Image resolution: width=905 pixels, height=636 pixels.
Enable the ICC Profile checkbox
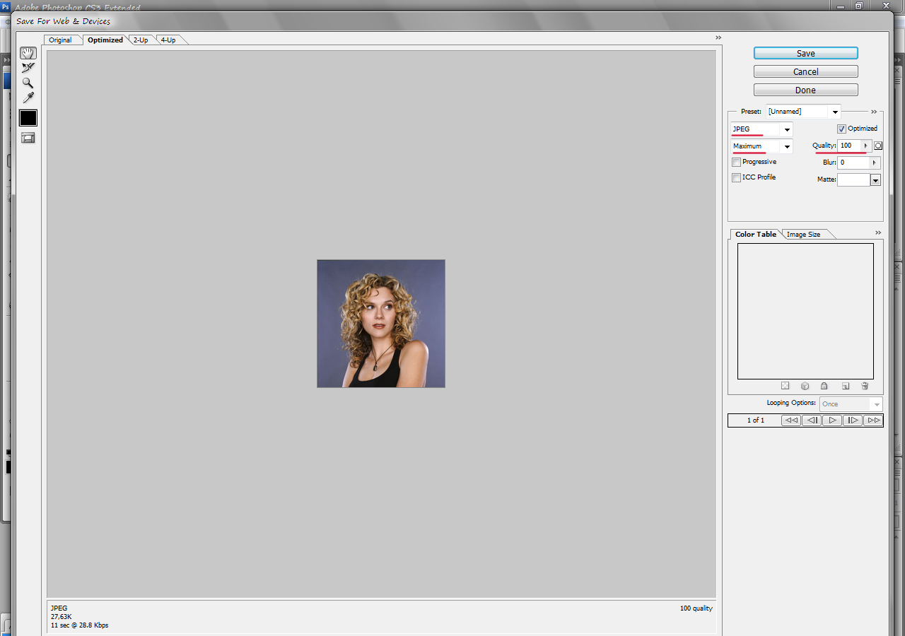(737, 177)
